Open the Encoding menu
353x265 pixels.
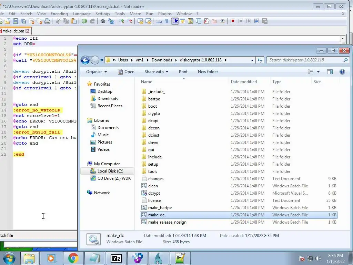pos(59,14)
